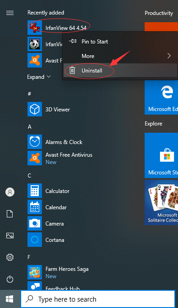The width and height of the screenshot is (178, 308).
Task: Click the Recently added heading
Action: [x=46, y=13]
